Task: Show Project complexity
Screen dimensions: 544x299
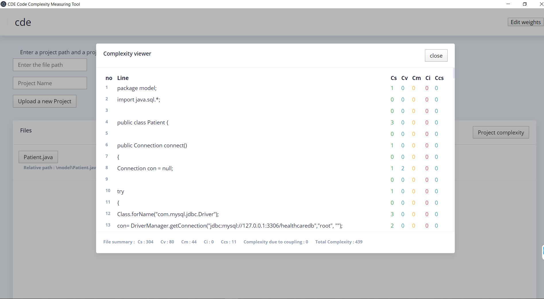Action: click(x=500, y=132)
